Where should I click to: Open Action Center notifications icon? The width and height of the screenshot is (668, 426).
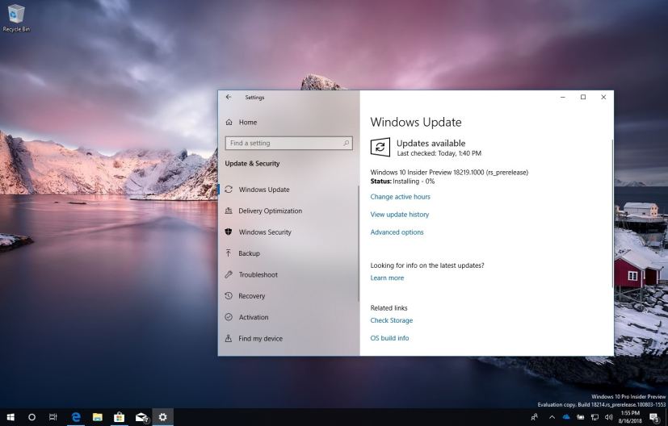(x=655, y=417)
